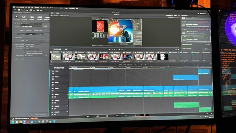Jump to last frame in viewer transport
Viewport: 236px width, 133px height.
click(x=119, y=50)
